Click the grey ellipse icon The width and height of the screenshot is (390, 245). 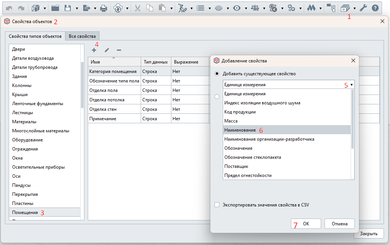click(218, 8)
